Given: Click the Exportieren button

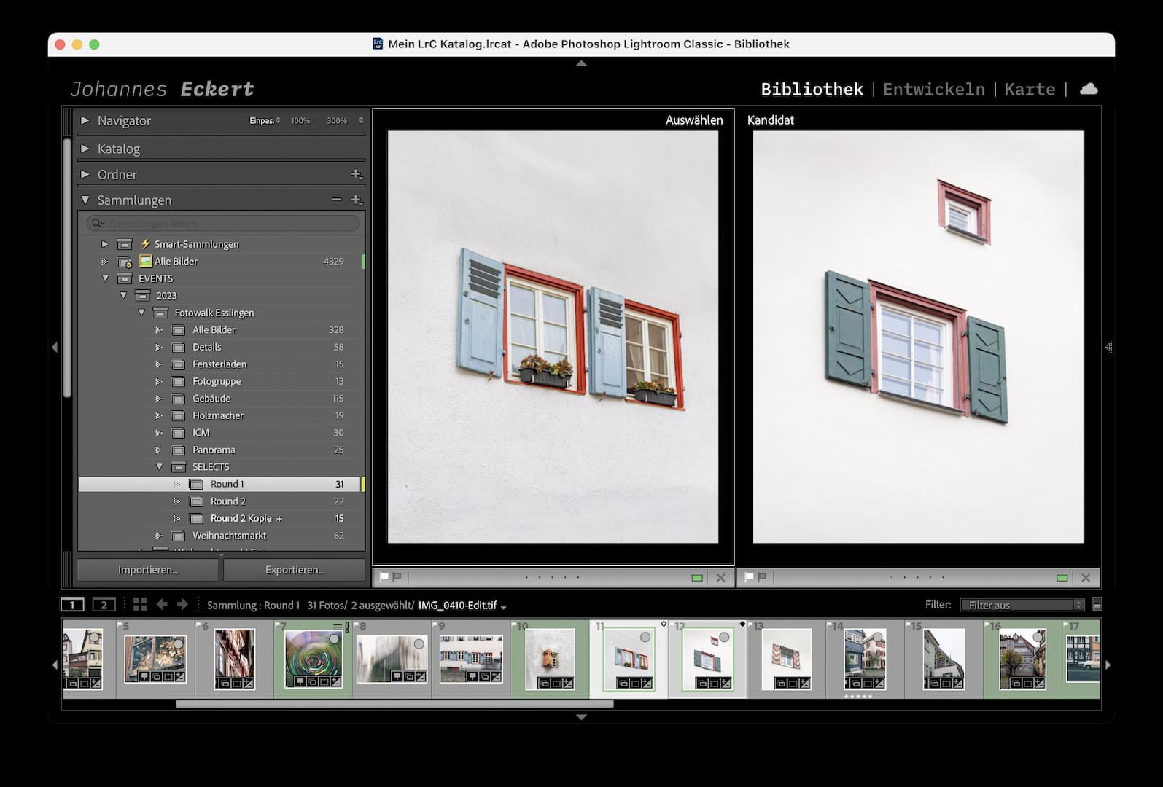Looking at the screenshot, I should pos(295,570).
